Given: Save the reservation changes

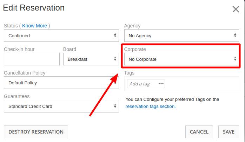Looking at the screenshot, I should pyautogui.click(x=229, y=132).
